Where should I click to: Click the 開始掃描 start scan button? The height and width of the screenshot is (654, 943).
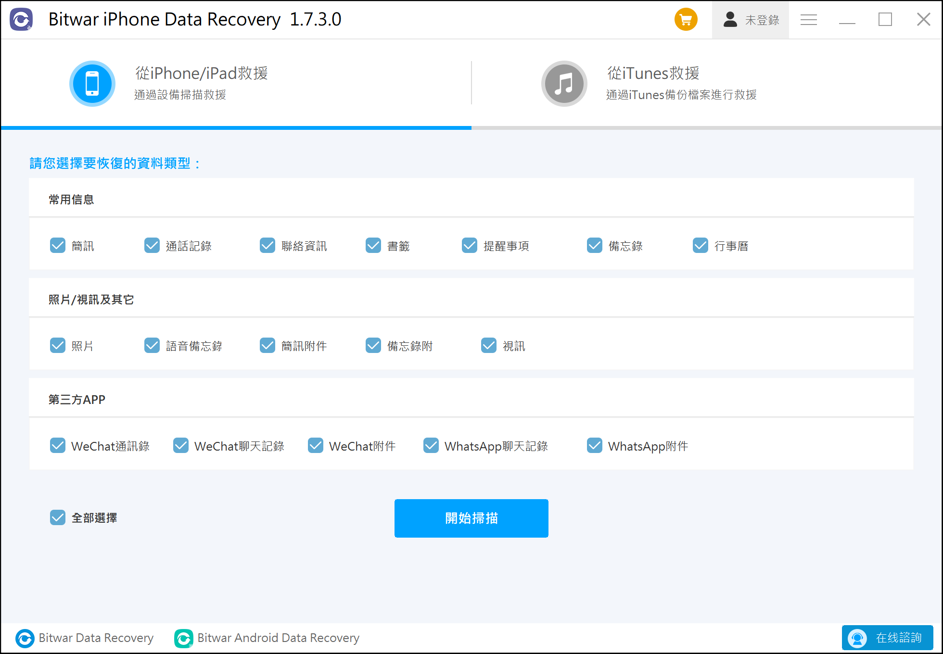point(471,518)
